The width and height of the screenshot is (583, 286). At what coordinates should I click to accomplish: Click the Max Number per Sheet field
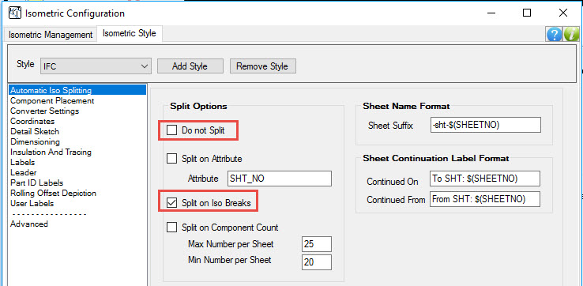(317, 244)
